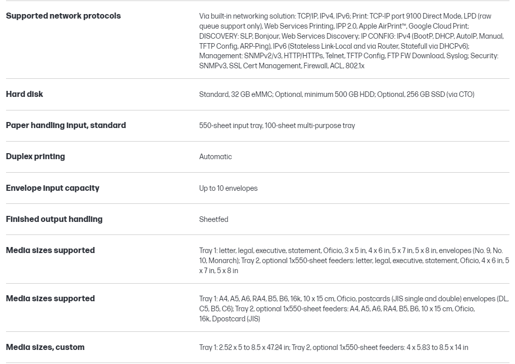Click the 'Supported network protocols' heading
The image size is (515, 364).
63,16
